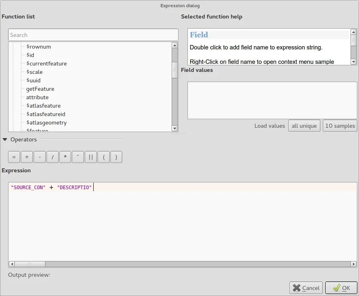359x296 pixels.
Task: Add a closing parenthesis
Action: pyautogui.click(x=116, y=157)
